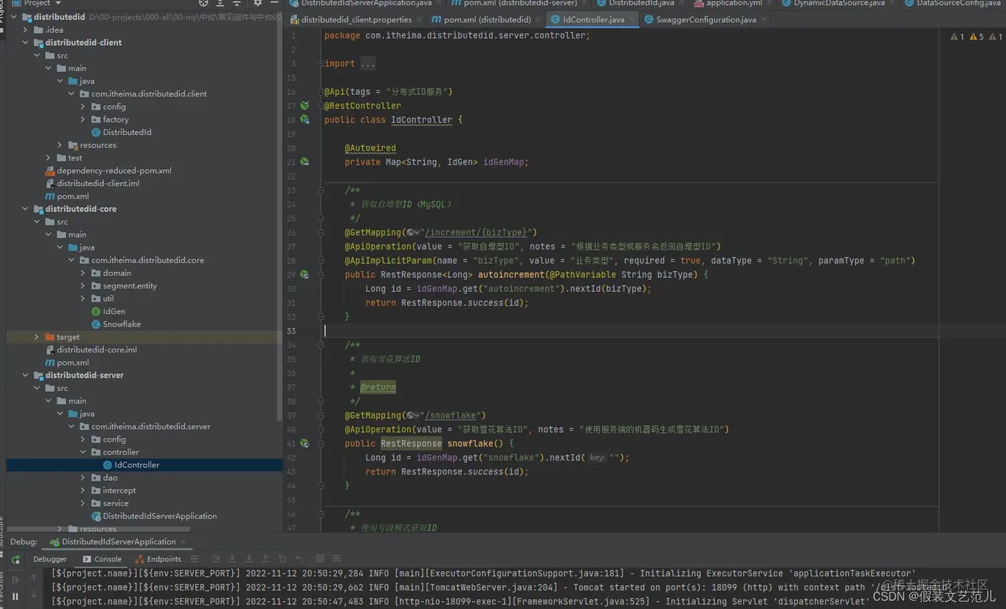The image size is (1006, 609).
Task: Click Evaluate Expression calculator icon
Action: tap(320, 559)
